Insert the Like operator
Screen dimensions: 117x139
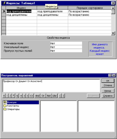(55, 96)
